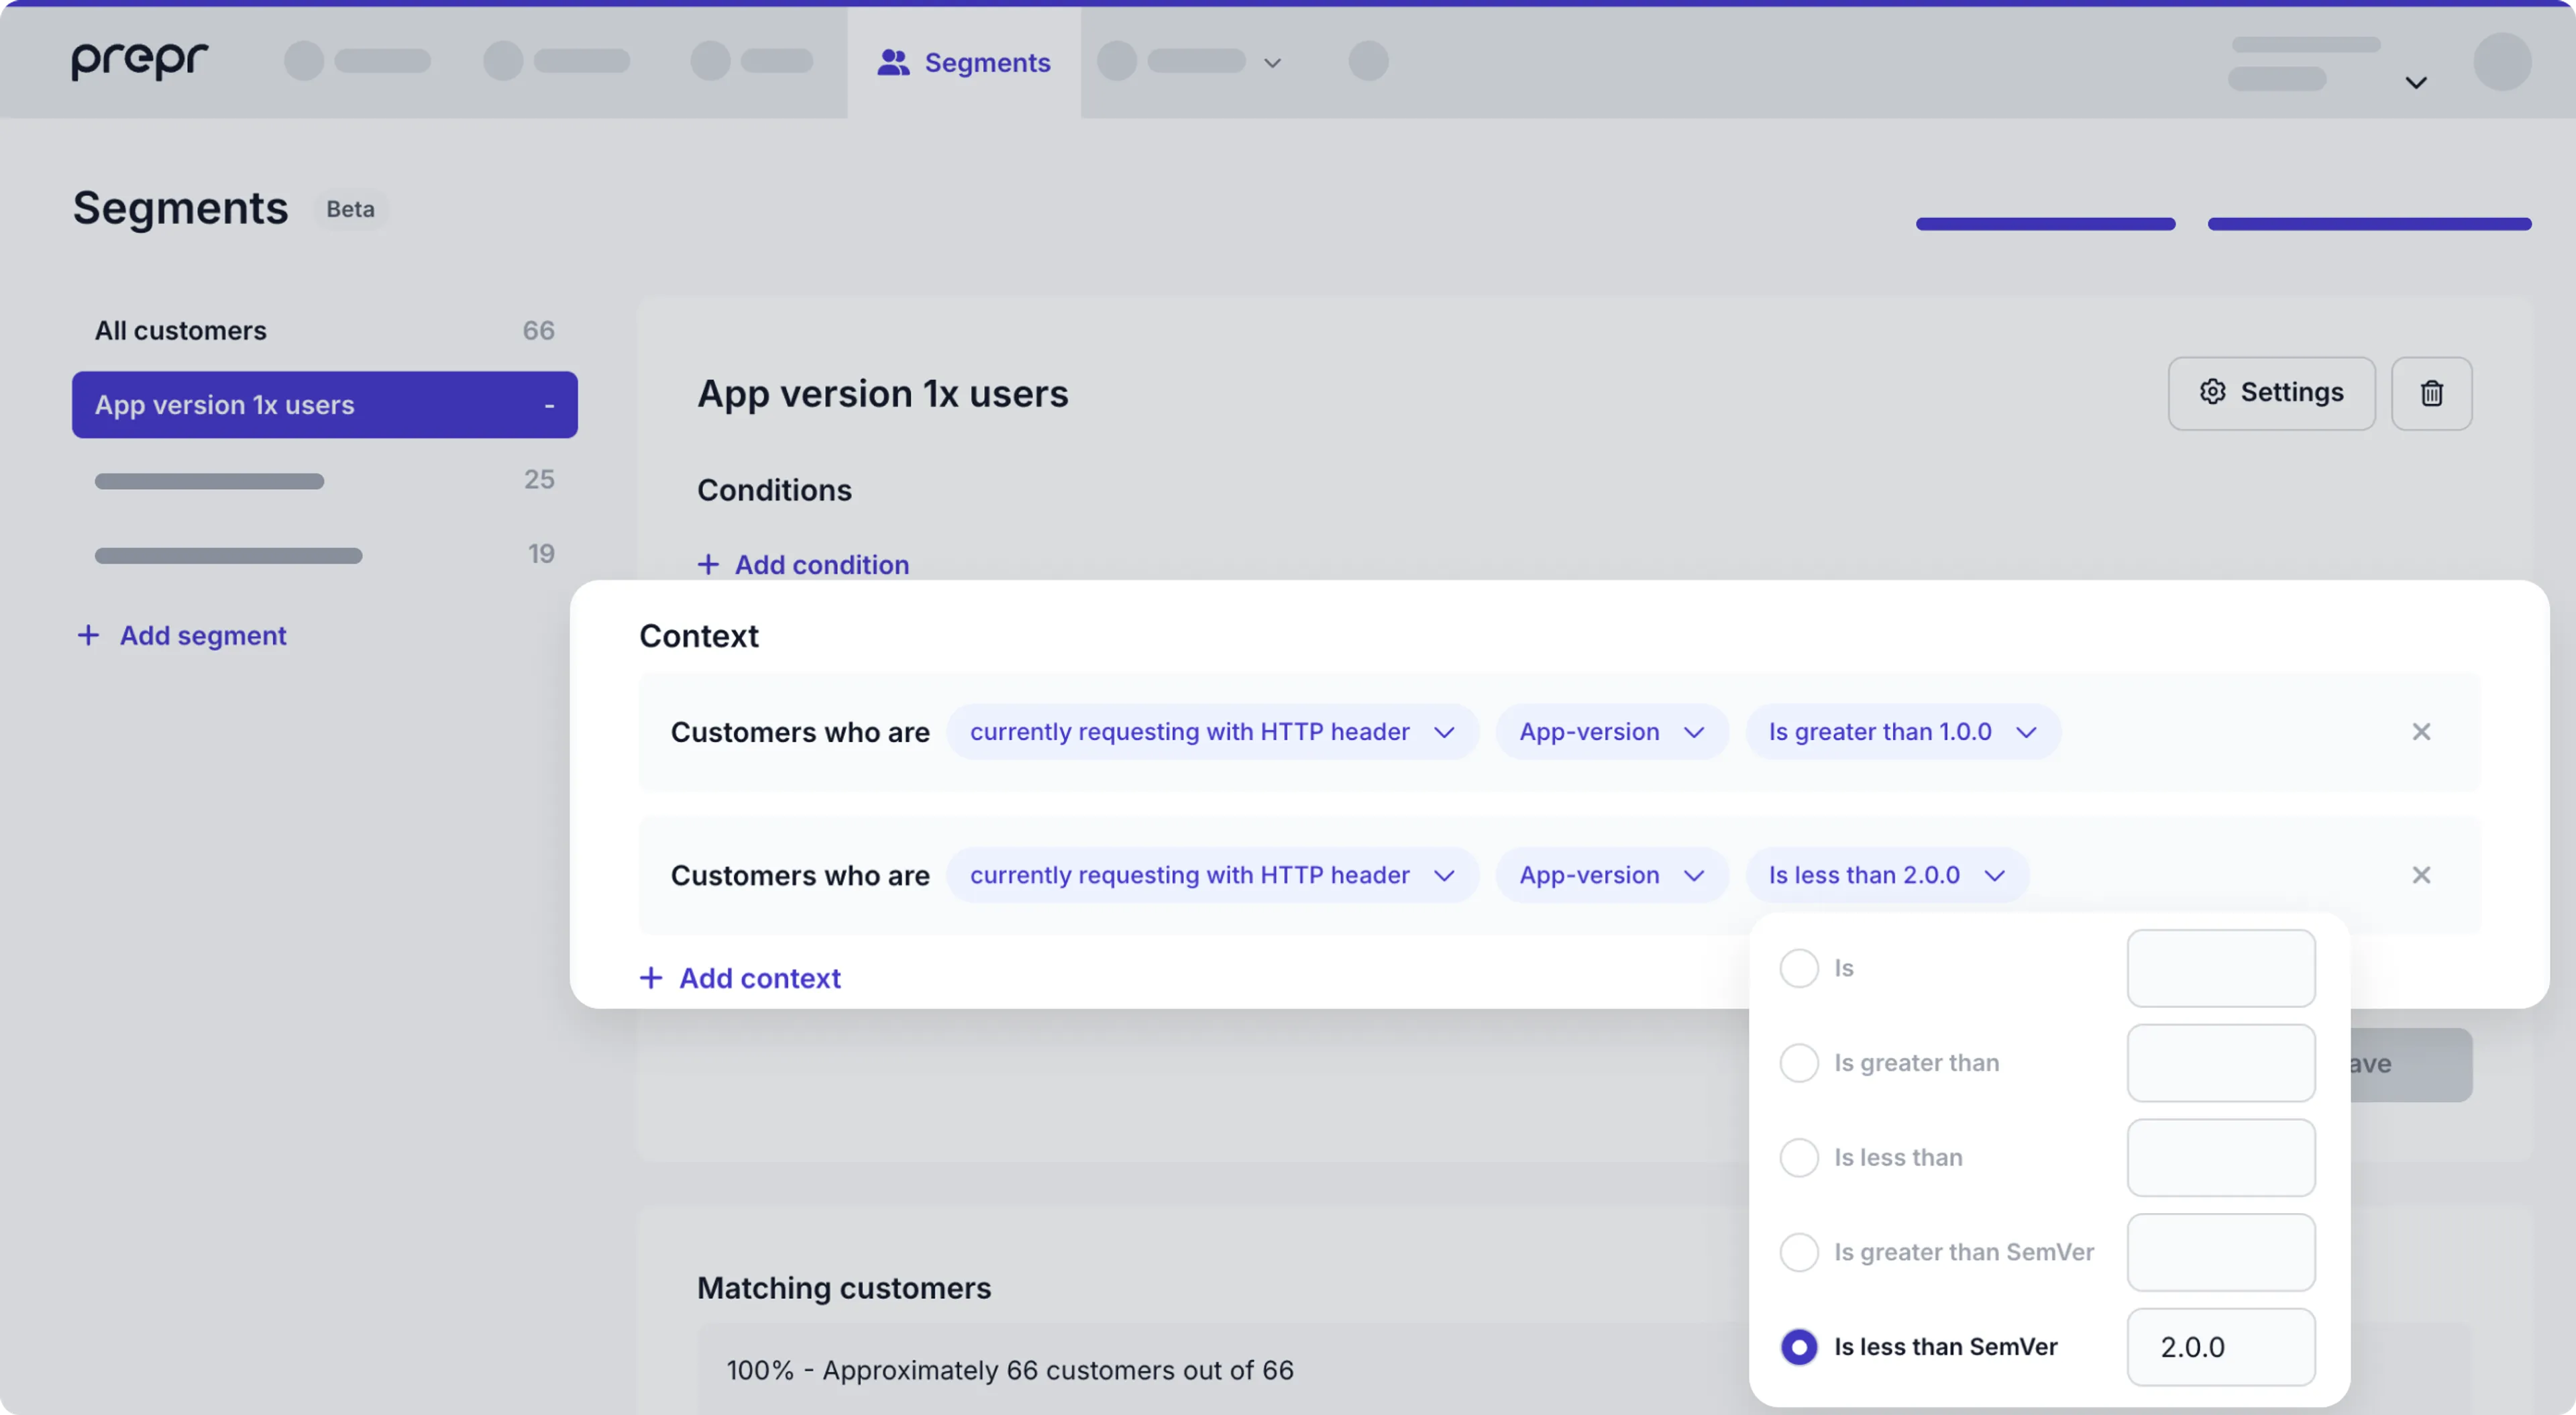Viewport: 2576px width, 1415px height.
Task: Click the plus icon next to Add segment
Action: coord(88,635)
